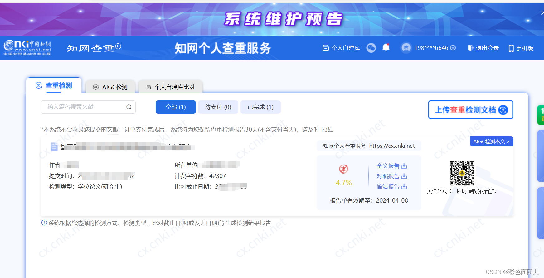Filter by 待支付 (0)

(x=218, y=107)
